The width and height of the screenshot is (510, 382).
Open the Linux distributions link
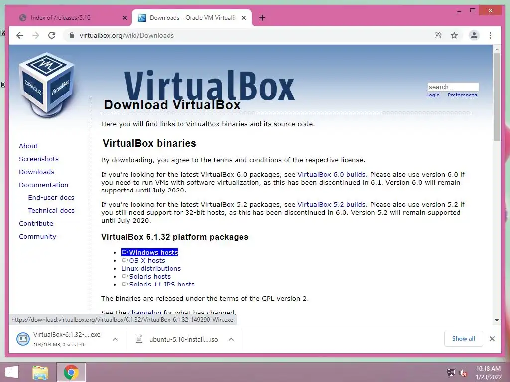click(151, 268)
